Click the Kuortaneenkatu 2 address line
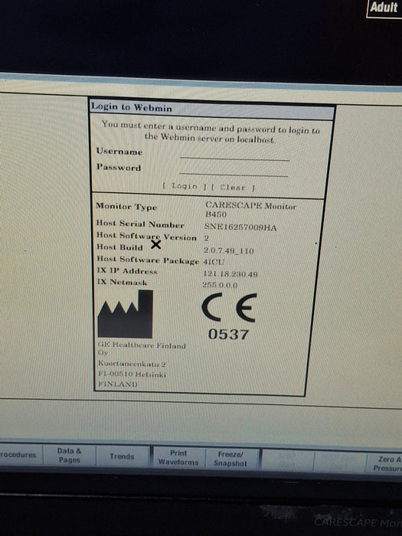 point(132,364)
